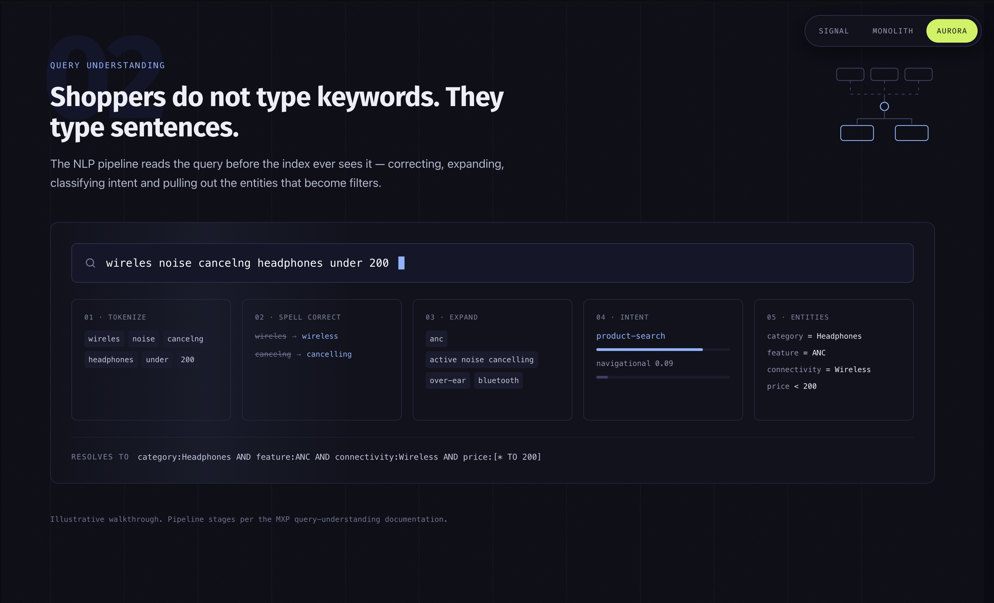The height and width of the screenshot is (603, 994).
Task: Click the '200' token chip
Action: click(187, 359)
